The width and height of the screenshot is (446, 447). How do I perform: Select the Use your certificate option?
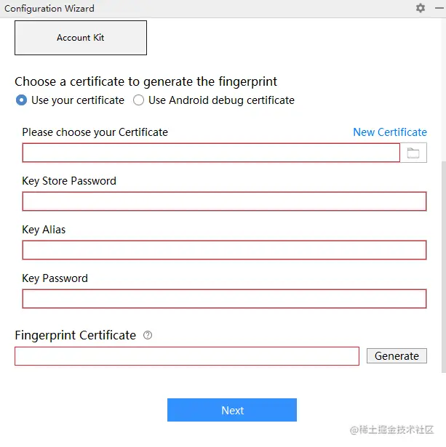point(22,100)
